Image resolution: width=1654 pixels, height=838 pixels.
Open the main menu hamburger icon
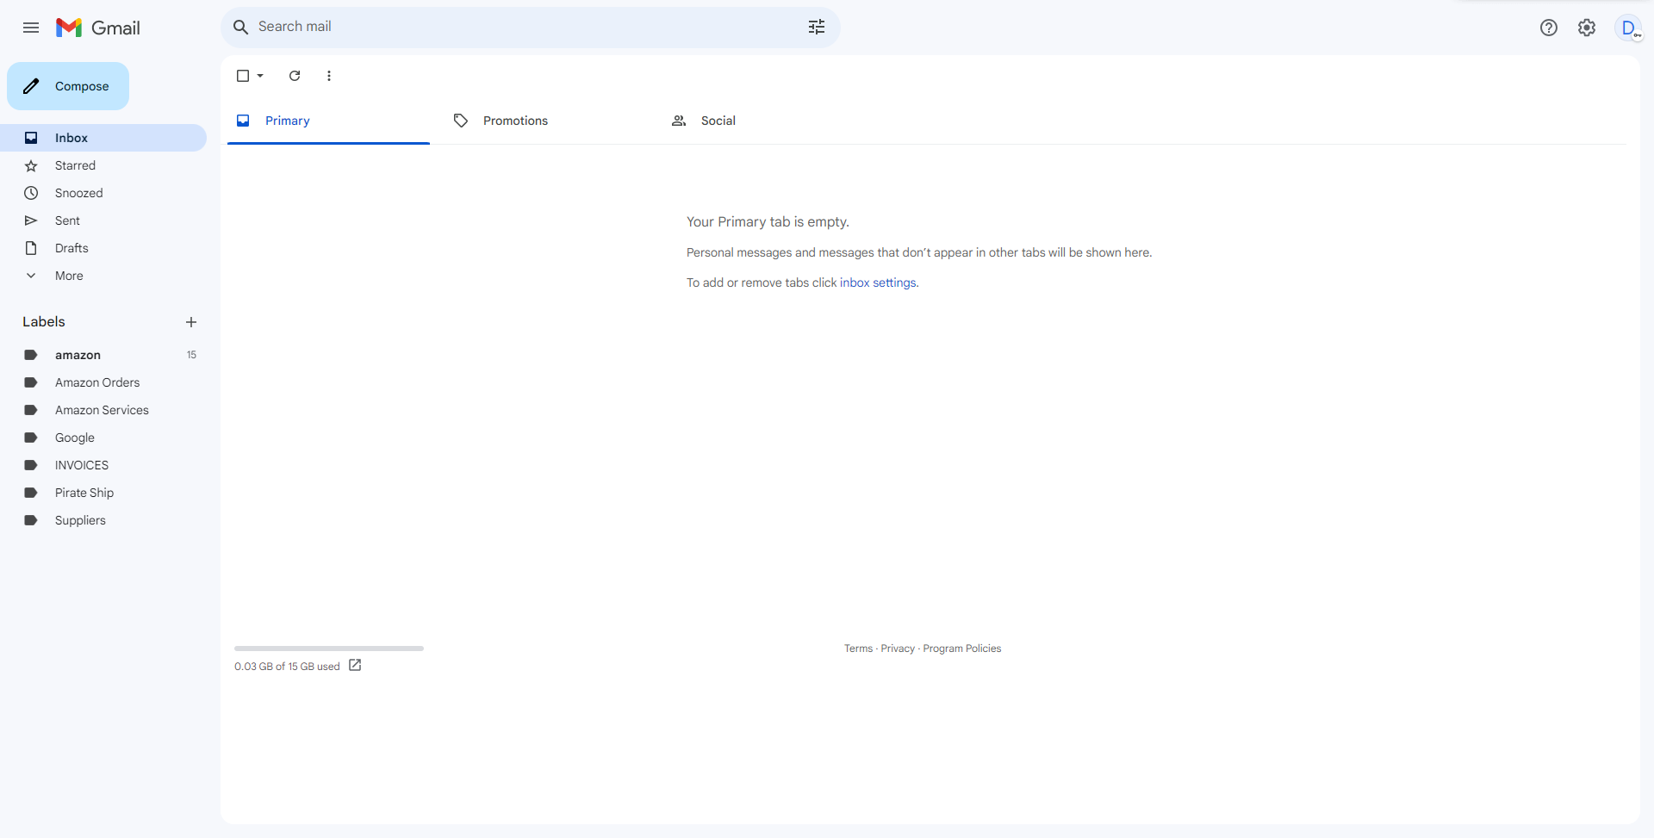[31, 28]
